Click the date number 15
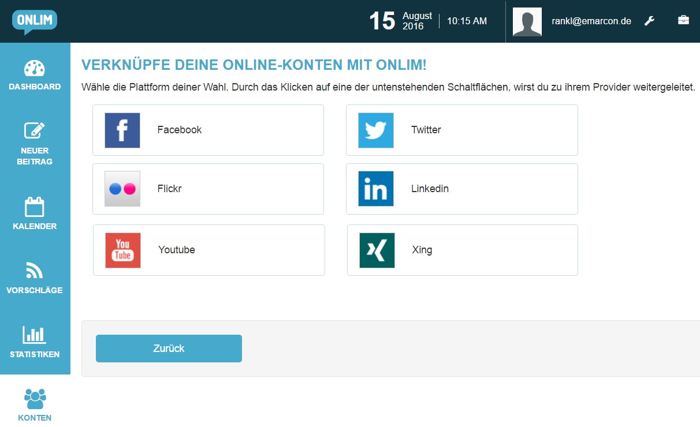The image size is (700, 427). point(382,21)
